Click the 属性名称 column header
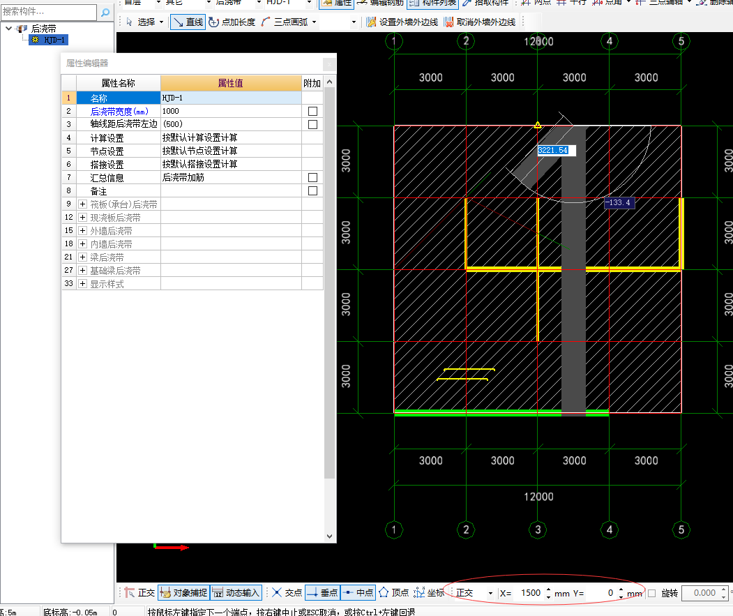The image size is (733, 616). (119, 83)
